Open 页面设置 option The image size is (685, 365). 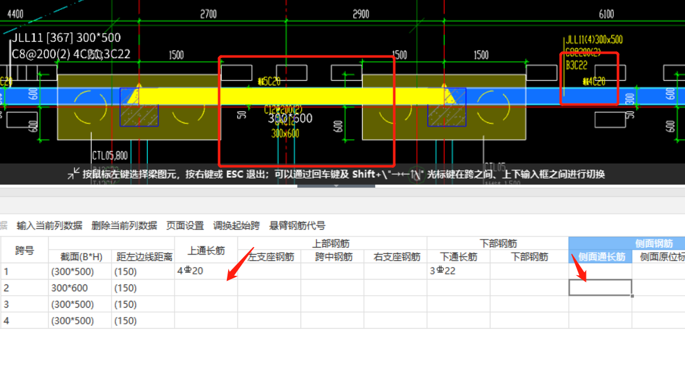pyautogui.click(x=184, y=226)
